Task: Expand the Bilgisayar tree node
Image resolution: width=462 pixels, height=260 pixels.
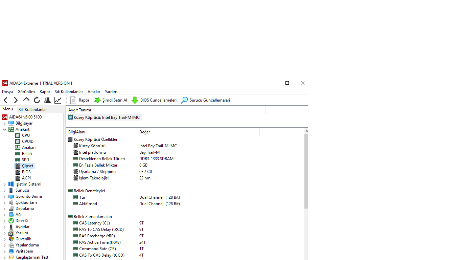Action: [5, 123]
